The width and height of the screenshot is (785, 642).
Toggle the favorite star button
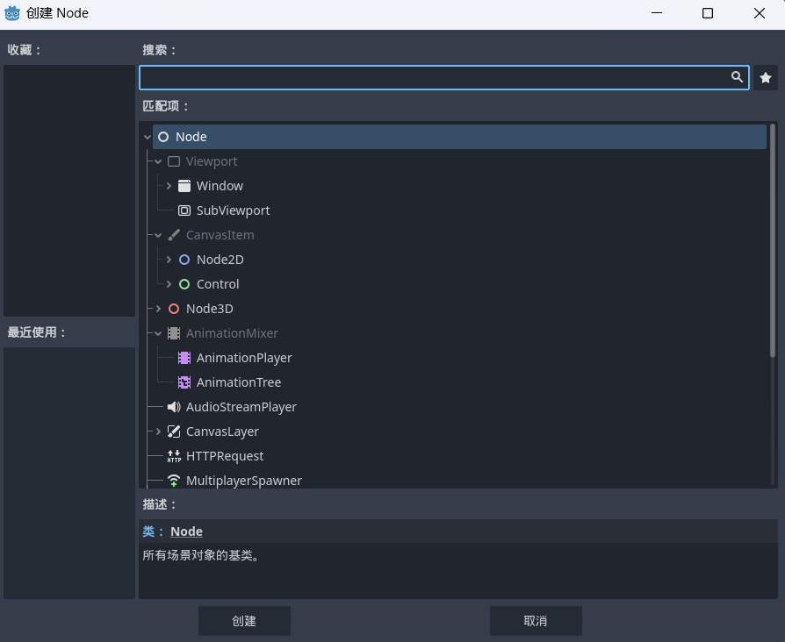766,78
